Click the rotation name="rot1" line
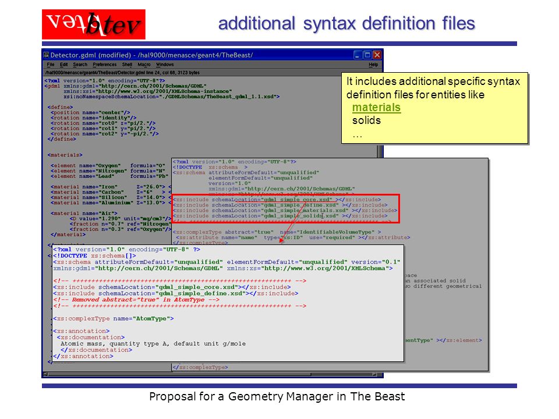This screenshot has height=419, width=559. pyautogui.click(x=103, y=128)
